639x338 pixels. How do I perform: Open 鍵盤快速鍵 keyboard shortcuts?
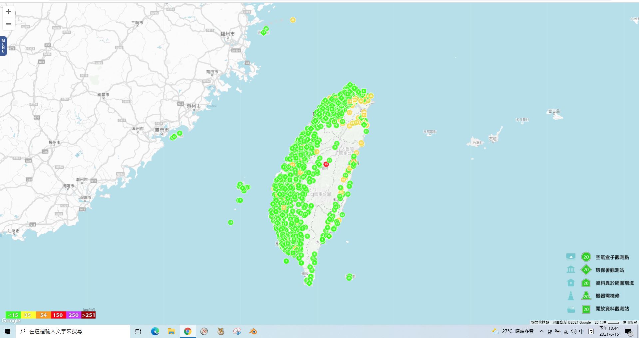540,322
